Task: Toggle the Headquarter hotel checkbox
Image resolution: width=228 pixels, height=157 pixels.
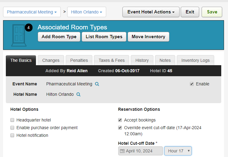Action: click(12, 120)
